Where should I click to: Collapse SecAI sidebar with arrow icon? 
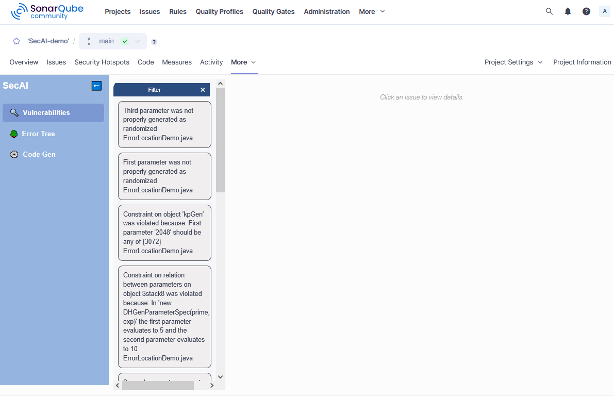click(x=96, y=86)
